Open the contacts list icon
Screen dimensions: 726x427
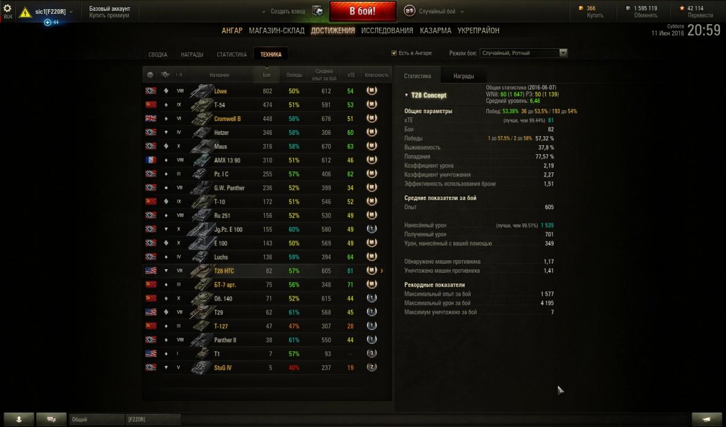click(x=19, y=419)
